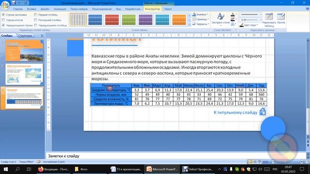Screen dimensions: 310x174
Task: Switch to the Debut recorder taskbar button
Action: (198, 169)
